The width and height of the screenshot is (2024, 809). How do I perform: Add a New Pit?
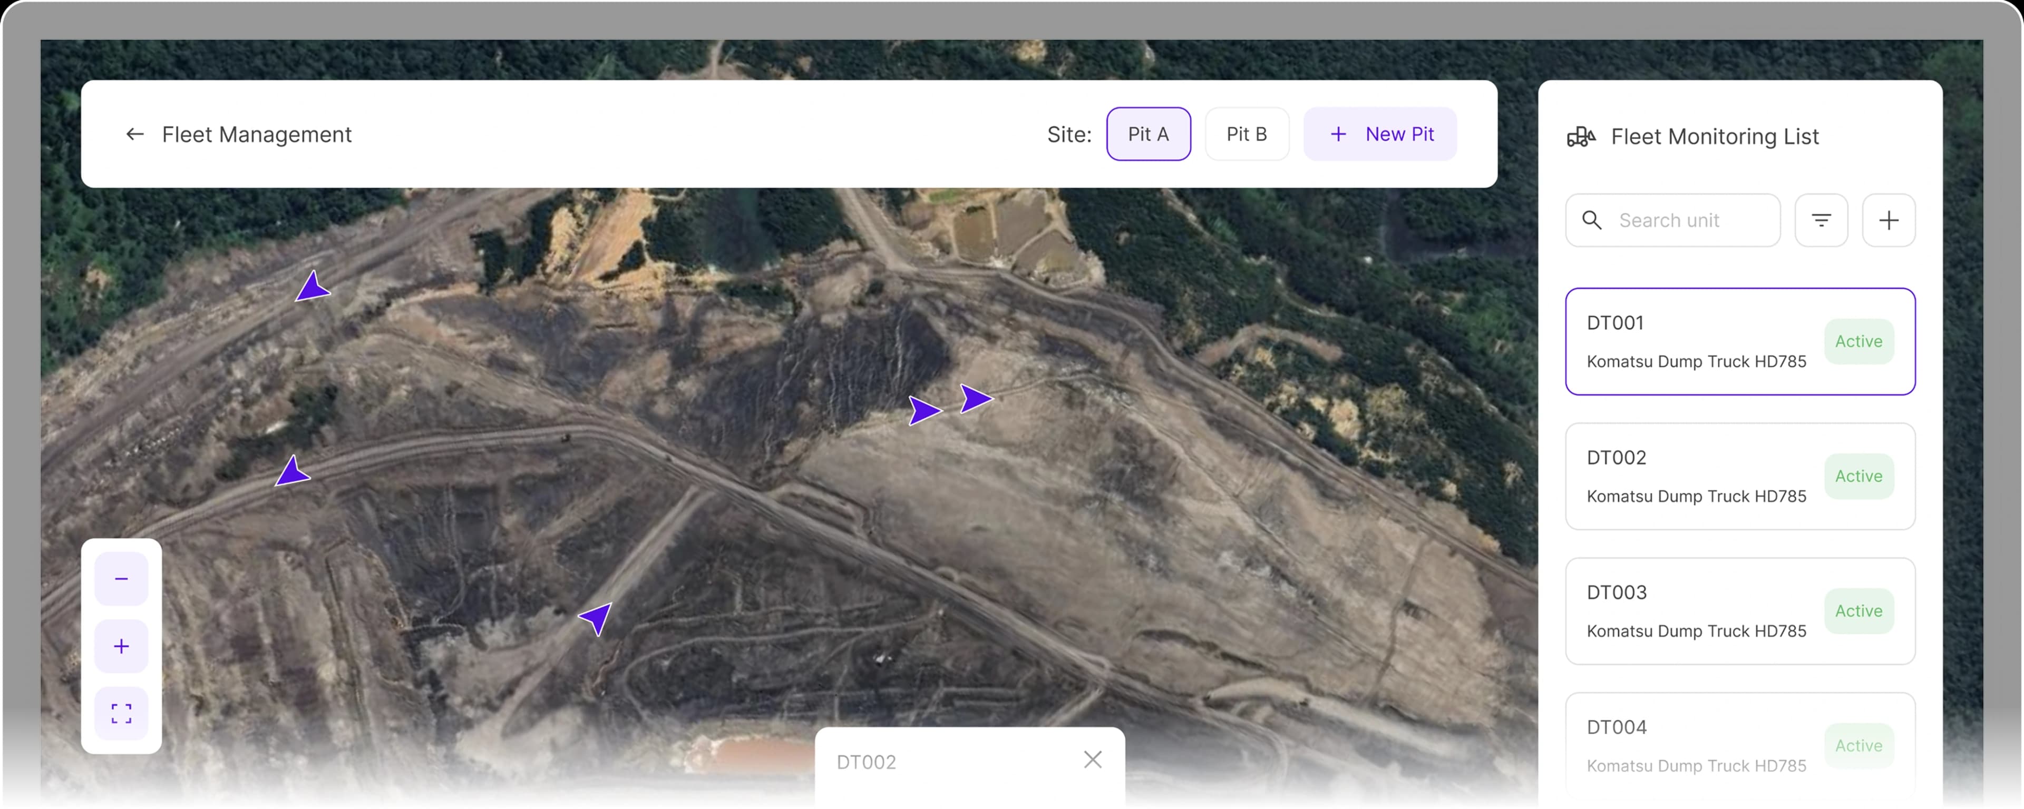click(x=1380, y=134)
